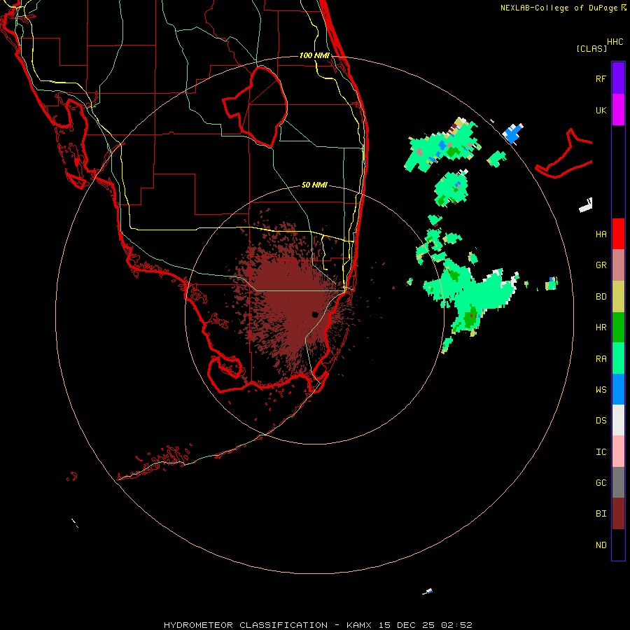Click the GC legend label
Image resolution: width=630 pixels, height=630 pixels.
coord(601,483)
